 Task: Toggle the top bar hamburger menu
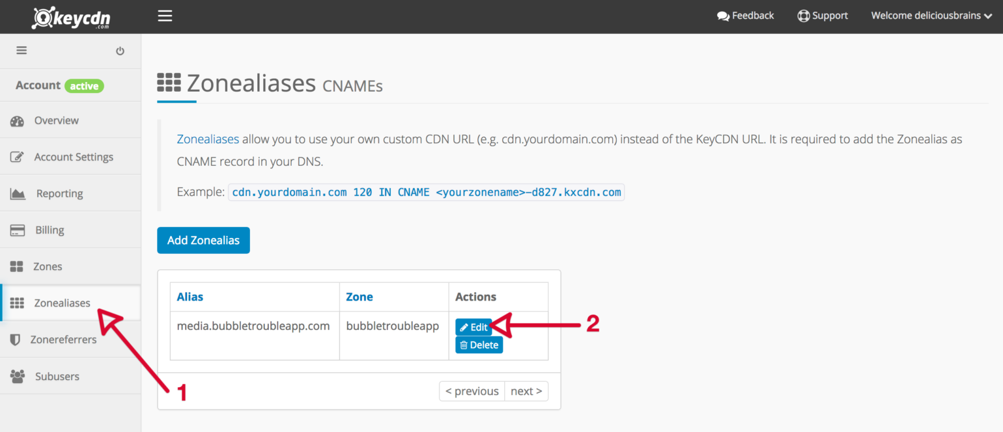[165, 16]
